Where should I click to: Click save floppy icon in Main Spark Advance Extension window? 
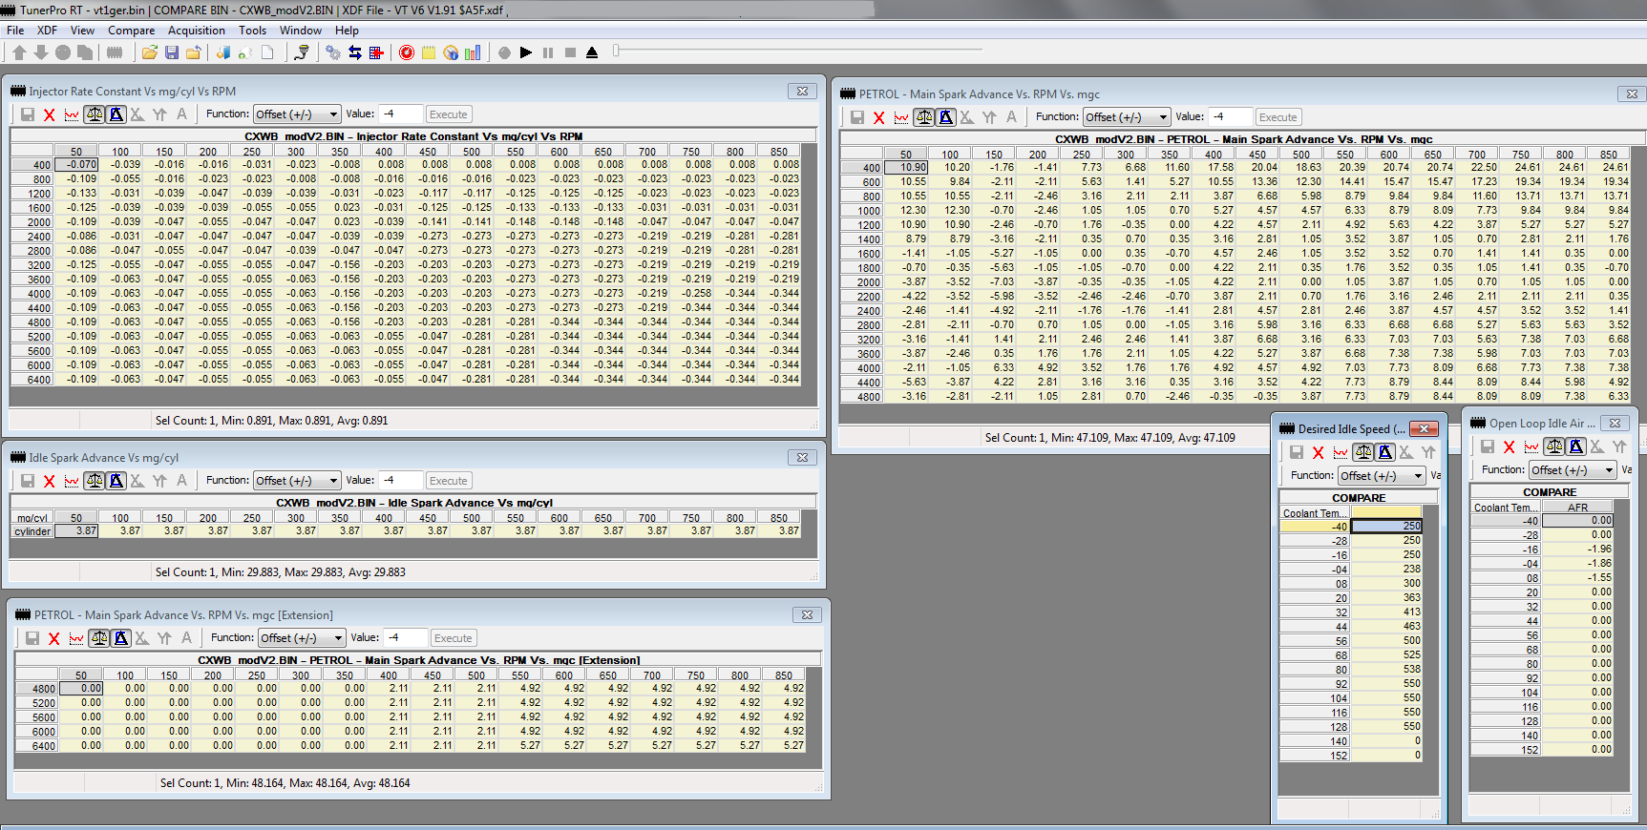click(32, 638)
